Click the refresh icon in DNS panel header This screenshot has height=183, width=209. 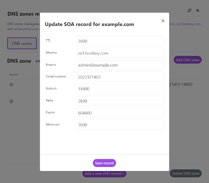pyautogui.click(x=189, y=10)
